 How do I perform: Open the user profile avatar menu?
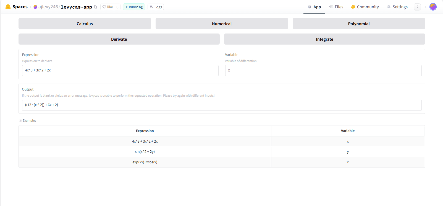[433, 7]
